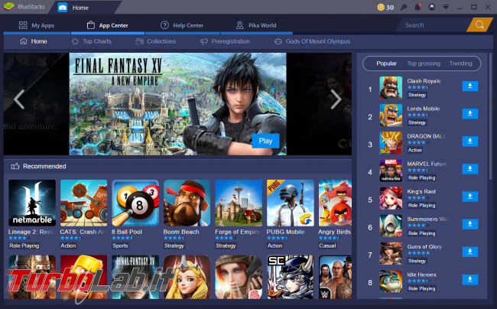
Task: Open the King's Raid app icon in ranking
Action: point(391,198)
